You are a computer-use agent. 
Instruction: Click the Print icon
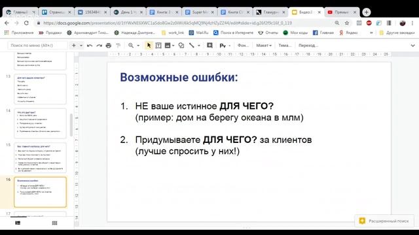click(x=109, y=46)
